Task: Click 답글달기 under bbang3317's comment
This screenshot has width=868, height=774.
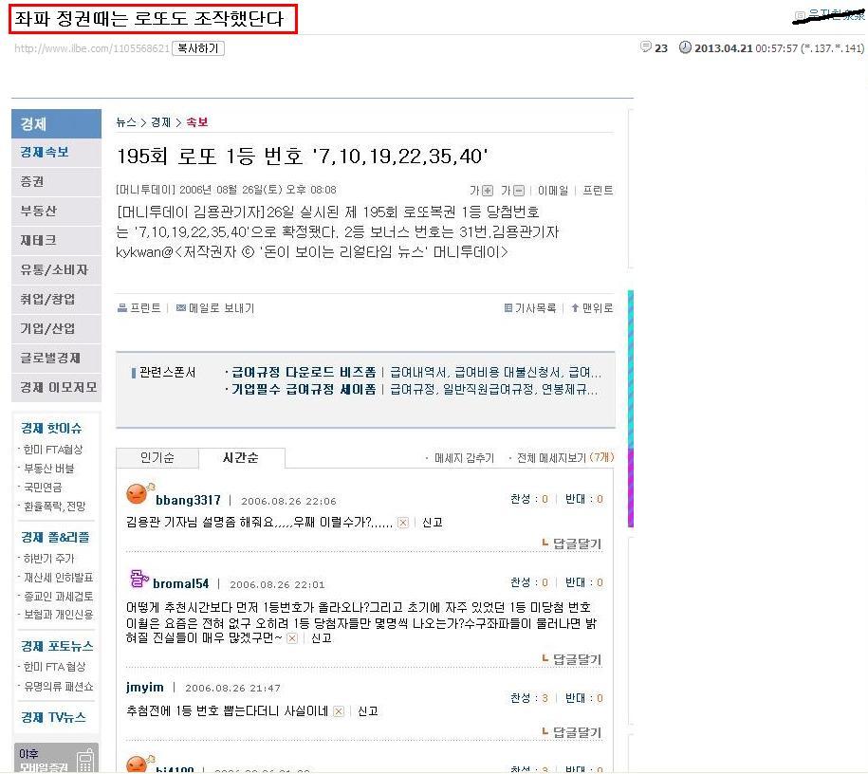Action: 576,544
